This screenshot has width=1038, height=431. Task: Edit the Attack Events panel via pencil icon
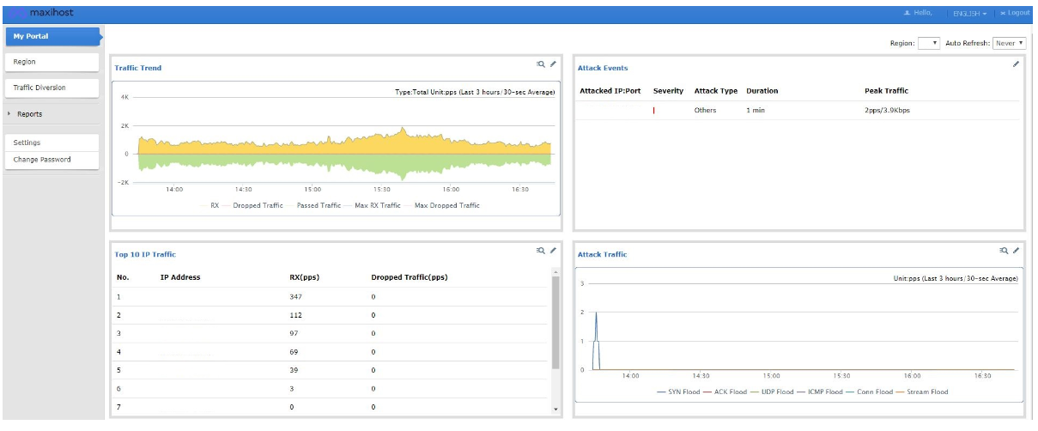point(1016,64)
